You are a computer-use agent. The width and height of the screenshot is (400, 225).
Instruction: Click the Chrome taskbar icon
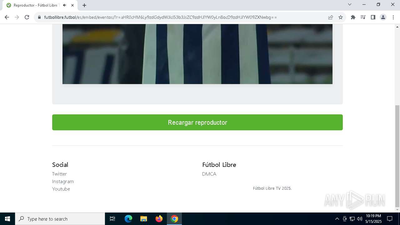(x=174, y=219)
